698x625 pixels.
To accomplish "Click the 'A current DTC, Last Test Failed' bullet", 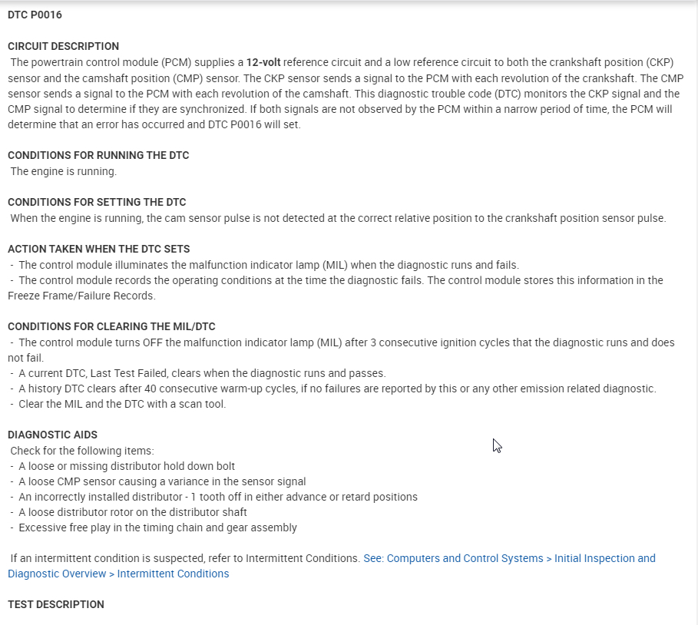I will (x=201, y=373).
